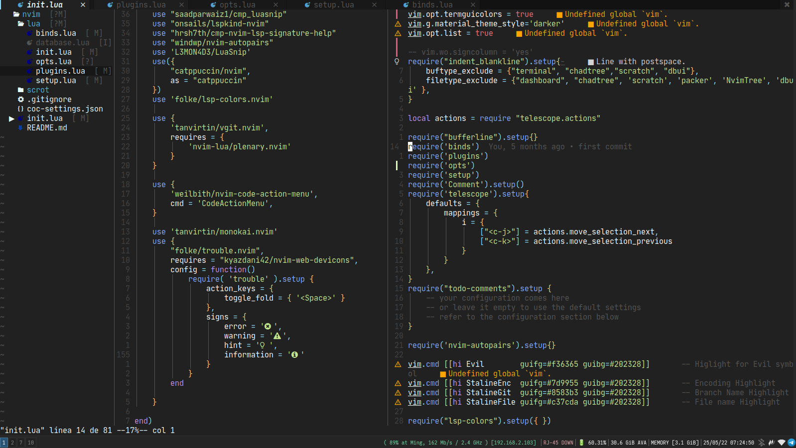Viewport: 796px width, 448px height.
Task: Switch to workspace 10 in status bar
Action: click(x=31, y=442)
